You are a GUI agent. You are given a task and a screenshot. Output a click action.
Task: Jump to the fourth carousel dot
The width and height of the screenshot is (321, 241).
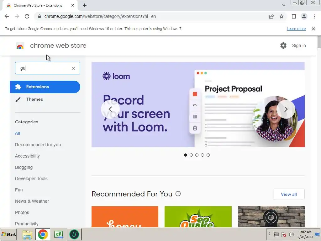click(x=203, y=155)
